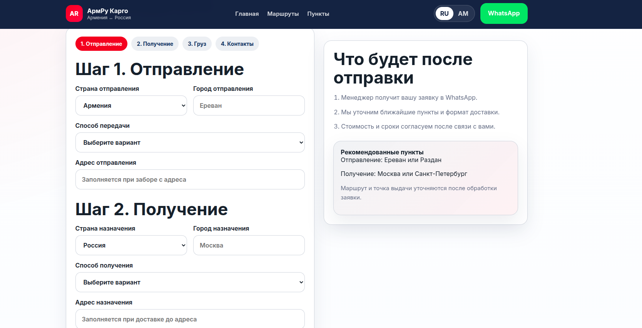The width and height of the screenshot is (642, 328).
Task: Focus the Город отправления field with Ереван placeholder
Action: [x=249, y=105]
